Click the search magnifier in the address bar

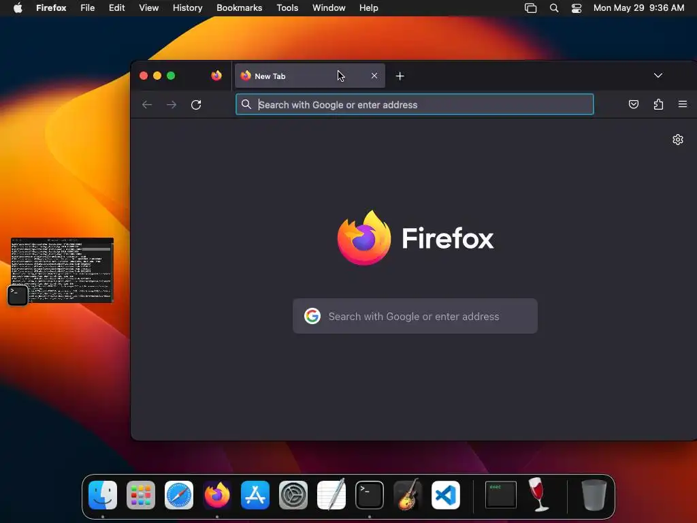(x=246, y=104)
